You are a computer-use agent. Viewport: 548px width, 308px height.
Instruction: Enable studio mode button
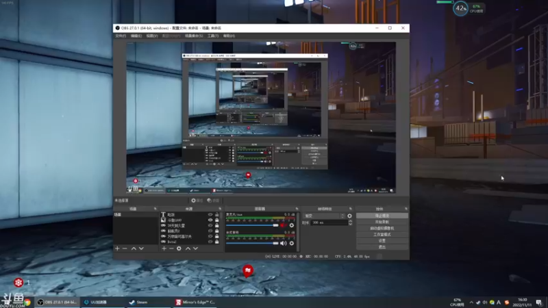click(x=382, y=235)
